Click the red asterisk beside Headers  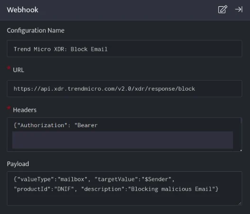tap(9, 108)
